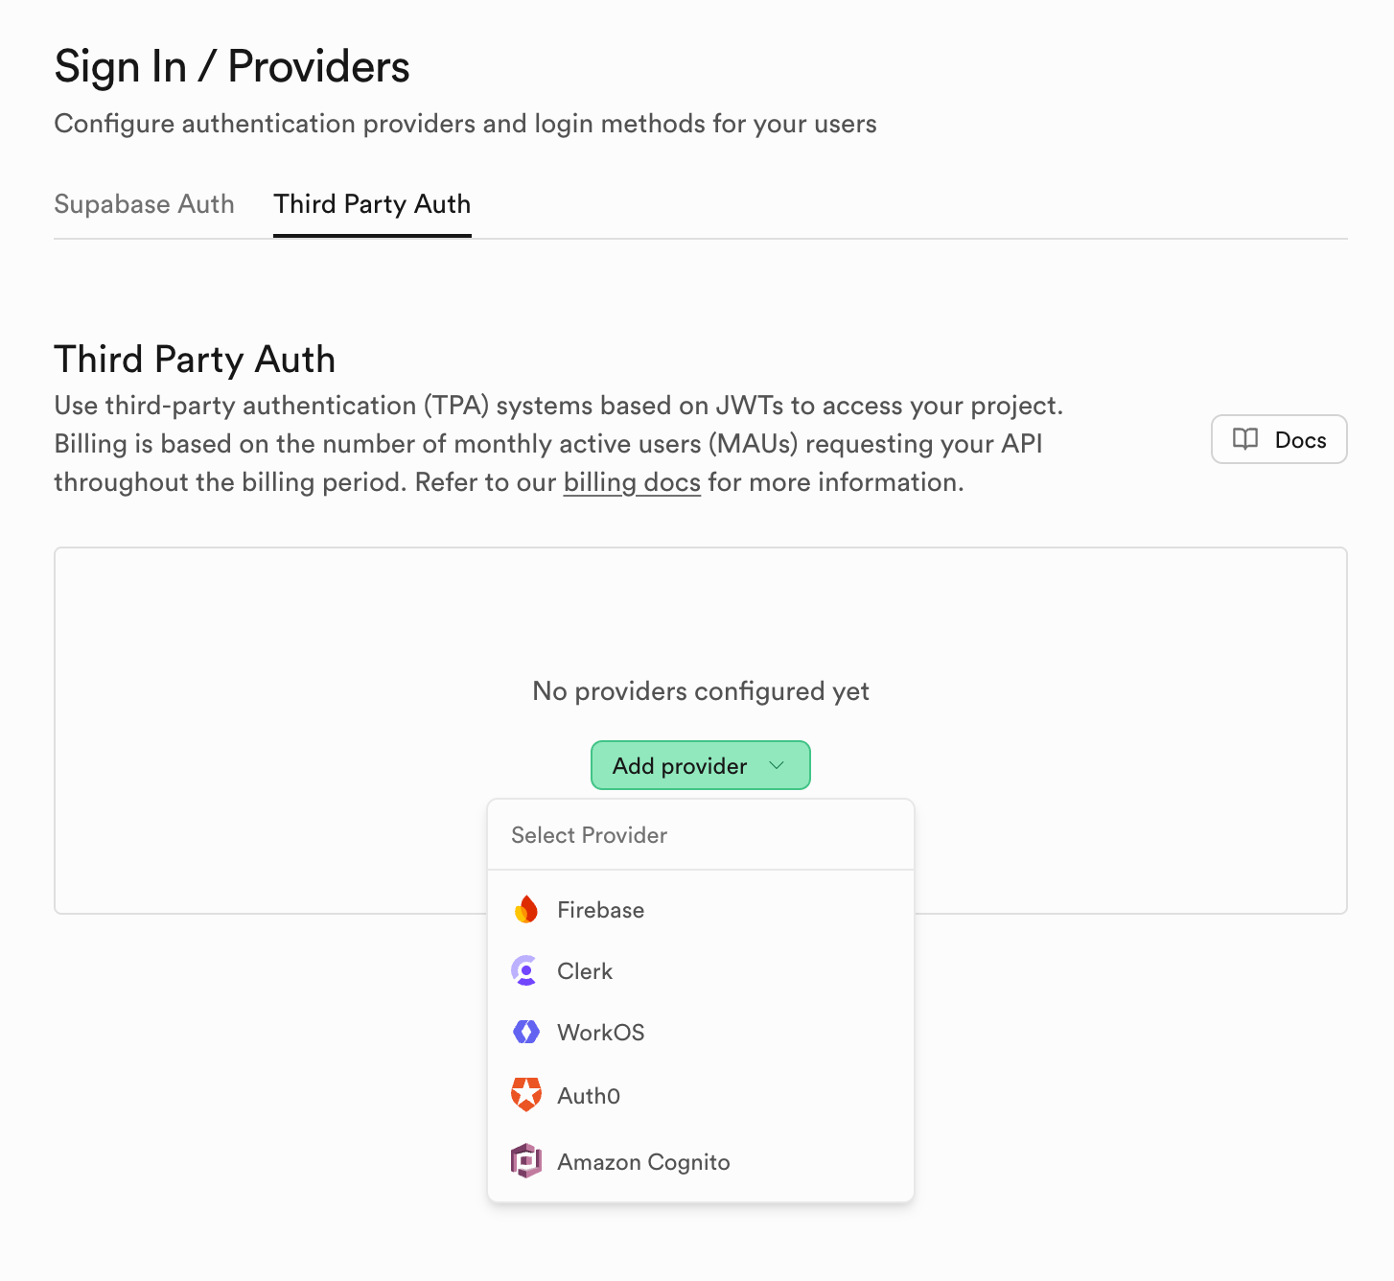
Task: Open the billing docs link
Action: pos(632,482)
